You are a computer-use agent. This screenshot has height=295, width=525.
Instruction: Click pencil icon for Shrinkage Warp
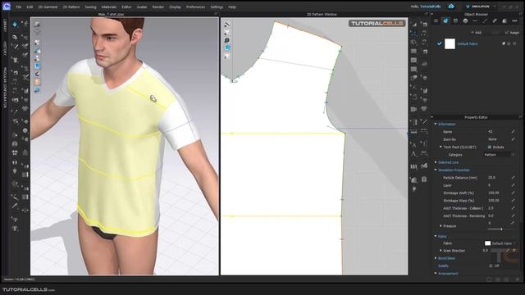click(x=513, y=201)
